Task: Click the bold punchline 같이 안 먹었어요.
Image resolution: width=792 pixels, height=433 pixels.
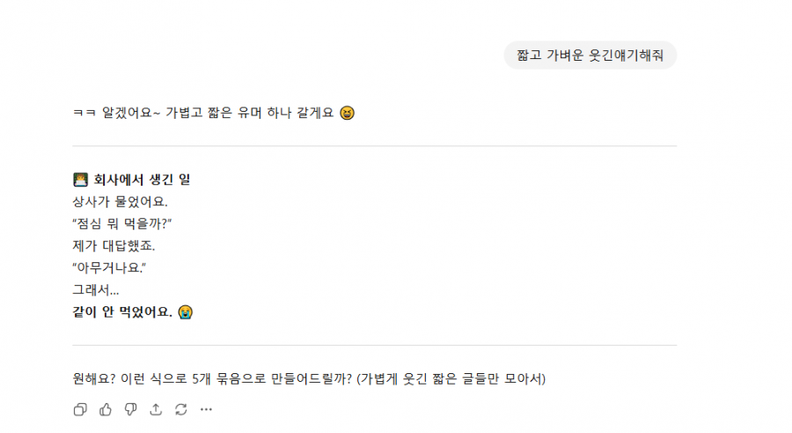Action: pos(122,312)
